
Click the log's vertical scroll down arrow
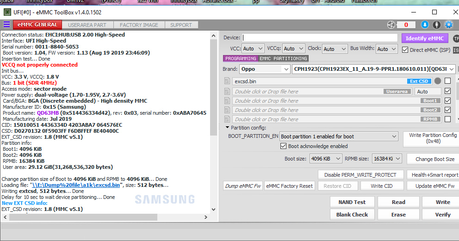coord(213,210)
